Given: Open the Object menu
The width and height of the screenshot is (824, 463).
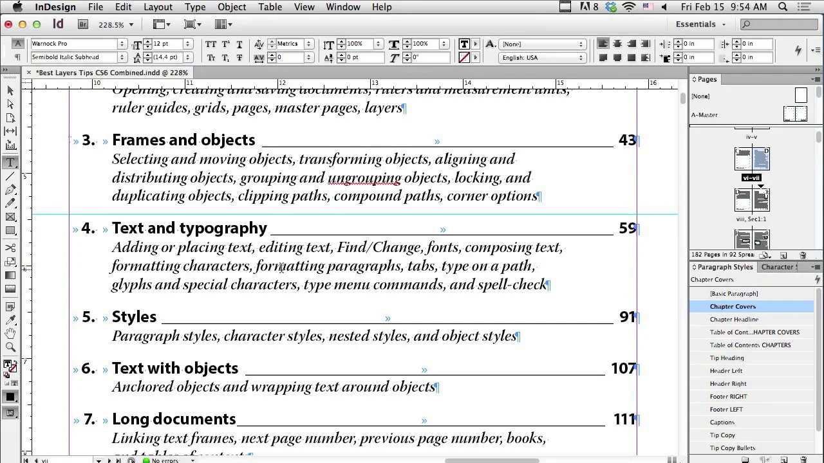Looking at the screenshot, I should click(x=232, y=7).
